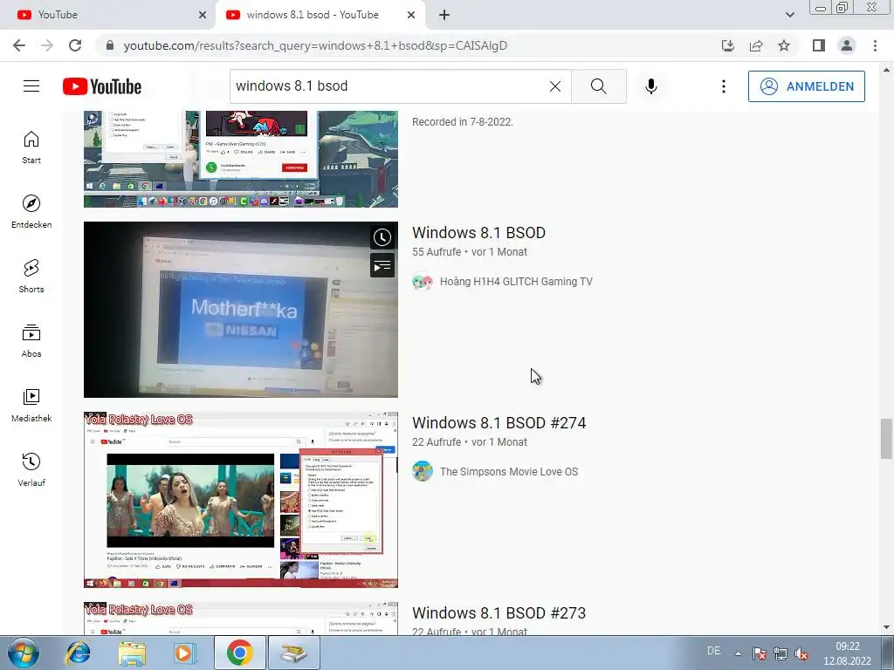894x670 pixels.
Task: Click the scrollbar up arrow
Action: click(x=886, y=70)
